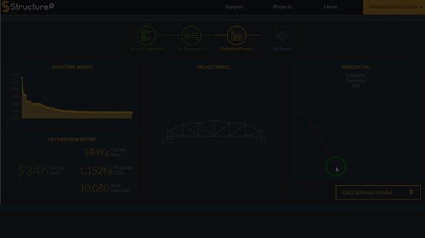Click the Optimizing log entry
Viewport: 425px width, 238px height.
[x=356, y=80]
